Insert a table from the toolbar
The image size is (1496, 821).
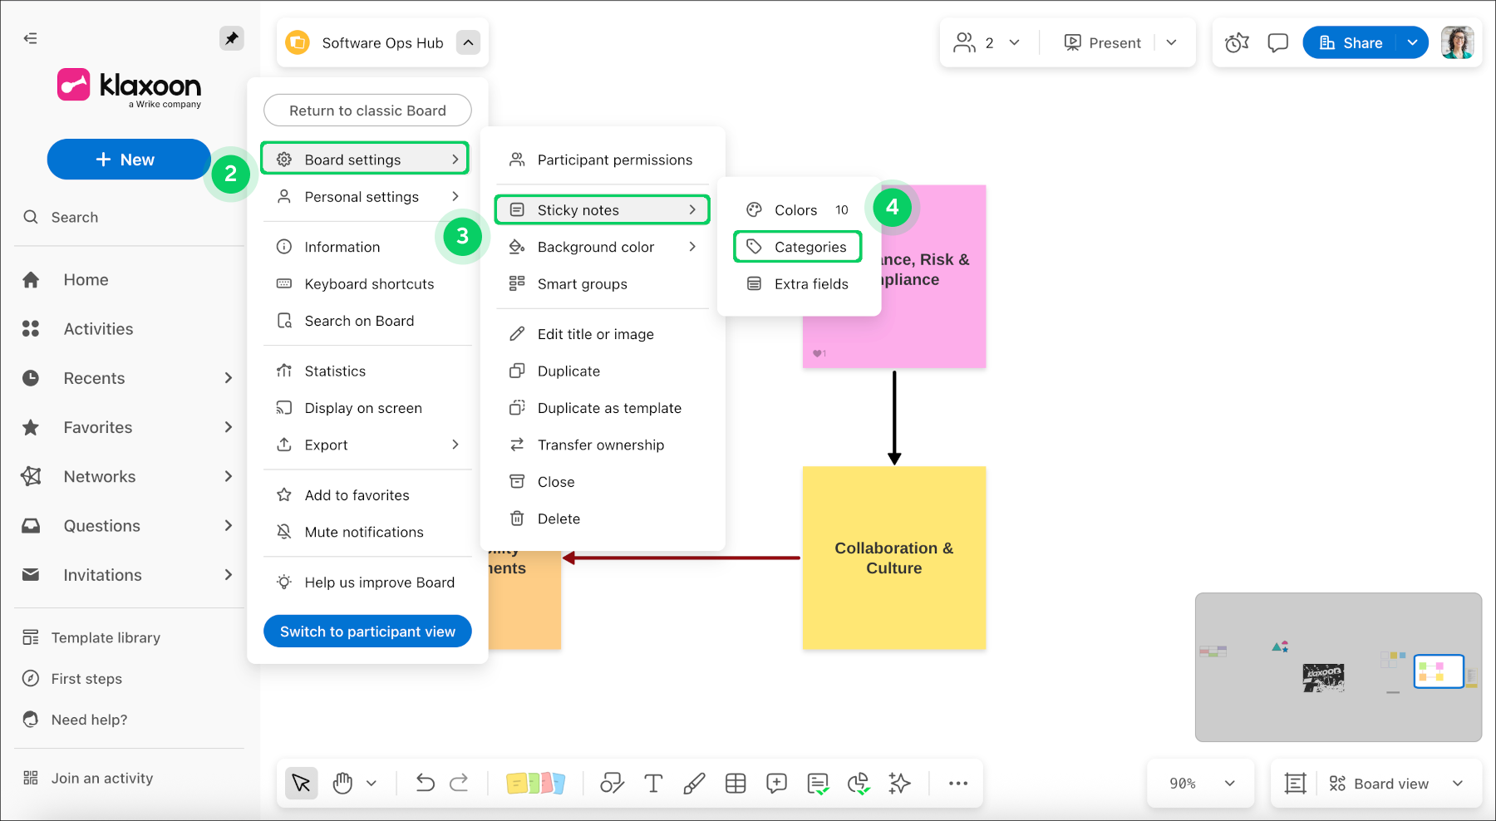736,783
